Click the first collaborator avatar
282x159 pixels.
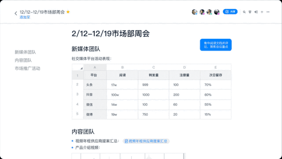[194, 12]
